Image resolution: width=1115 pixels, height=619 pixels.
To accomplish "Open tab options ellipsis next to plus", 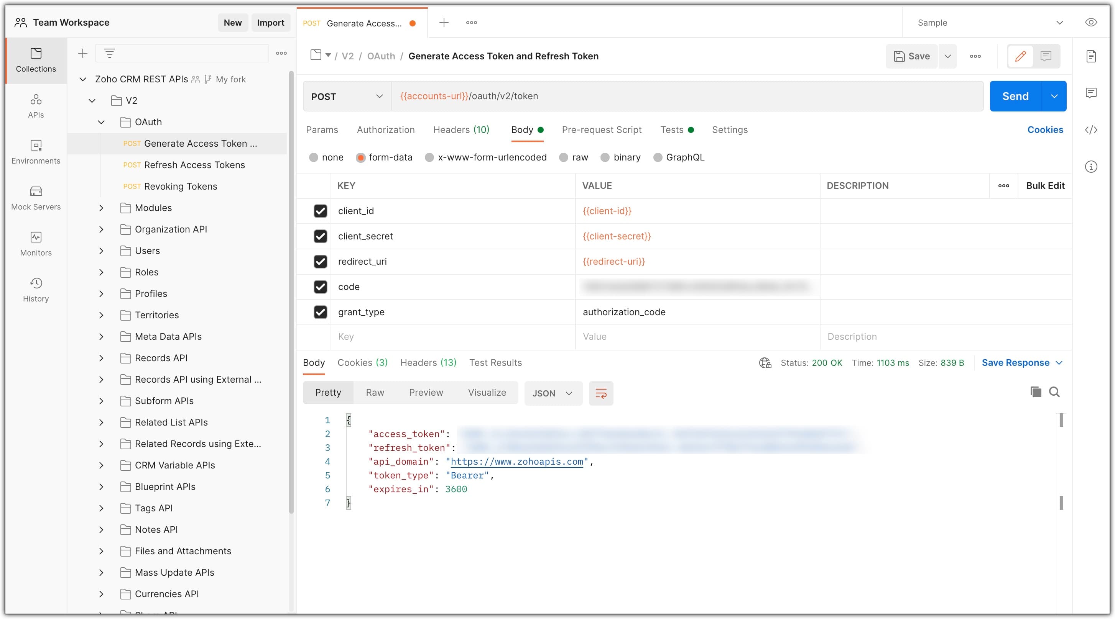I will tap(471, 23).
